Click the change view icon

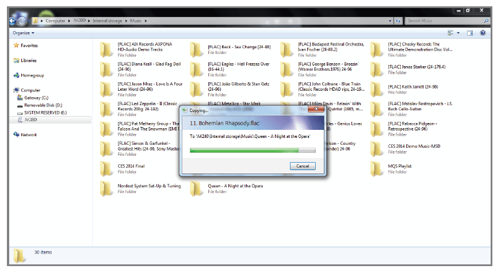(451, 33)
